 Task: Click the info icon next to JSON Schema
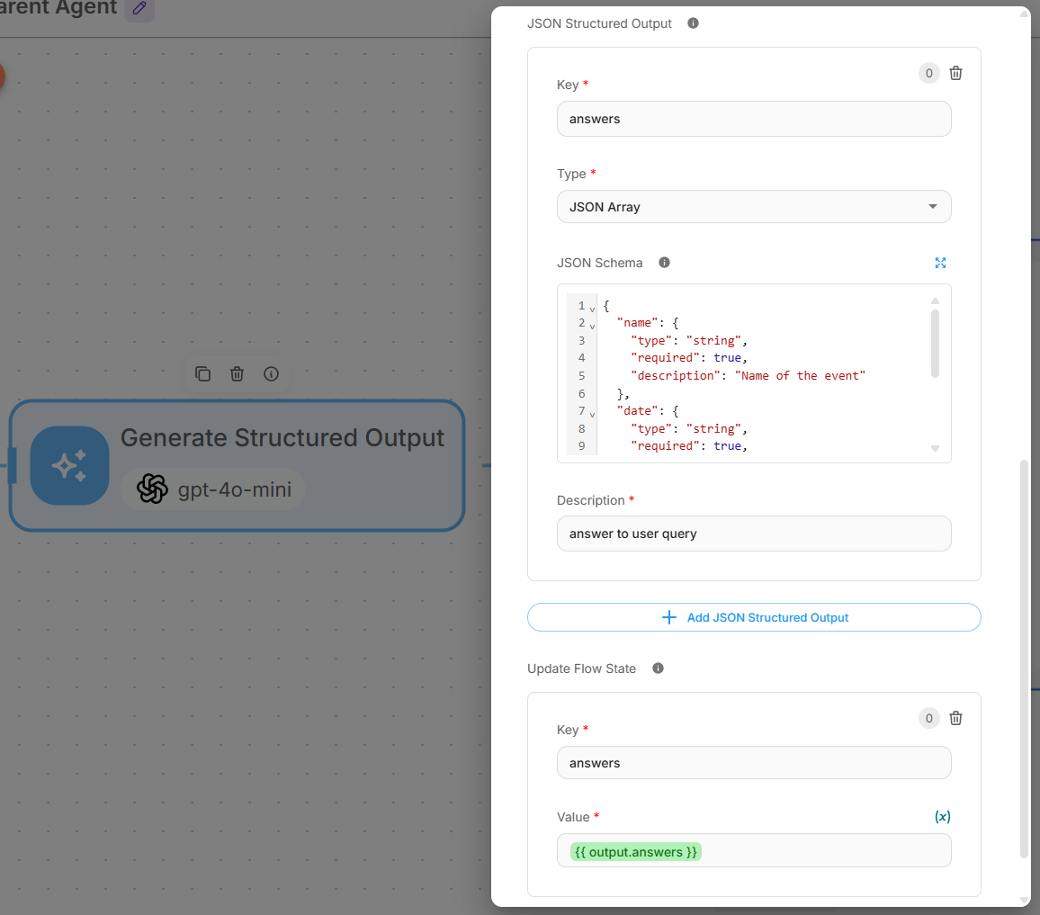[x=664, y=263]
